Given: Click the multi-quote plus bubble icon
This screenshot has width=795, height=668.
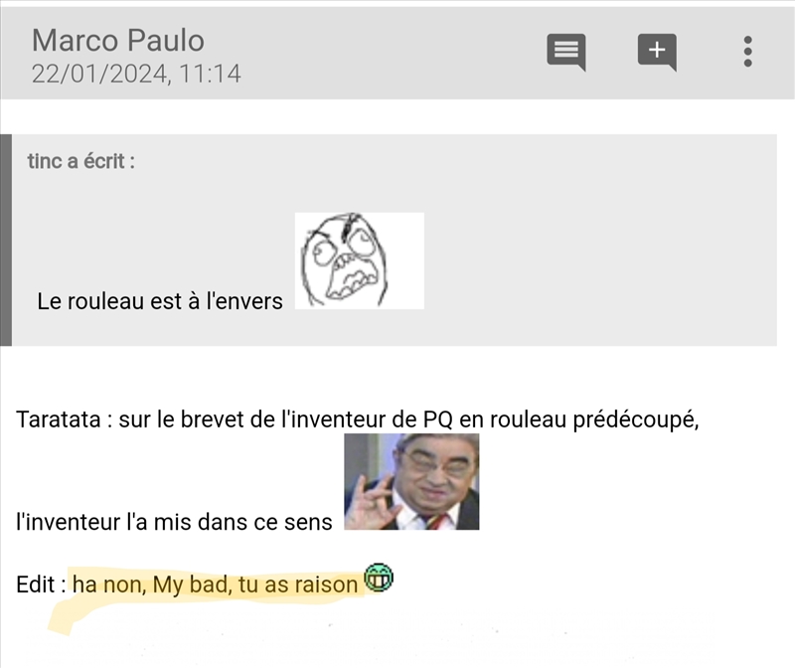Looking at the screenshot, I should click(657, 52).
